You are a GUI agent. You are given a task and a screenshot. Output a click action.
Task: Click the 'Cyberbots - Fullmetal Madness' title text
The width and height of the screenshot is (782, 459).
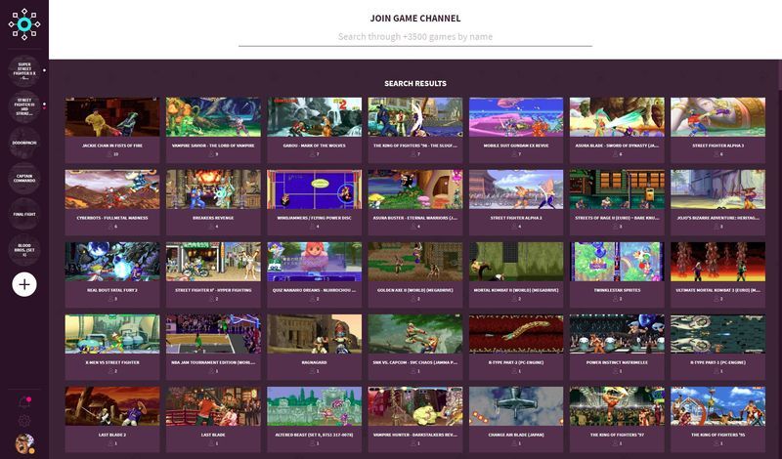point(112,218)
